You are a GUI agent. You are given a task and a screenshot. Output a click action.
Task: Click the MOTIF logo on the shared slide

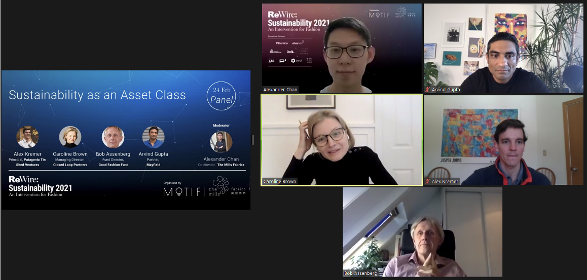182,192
